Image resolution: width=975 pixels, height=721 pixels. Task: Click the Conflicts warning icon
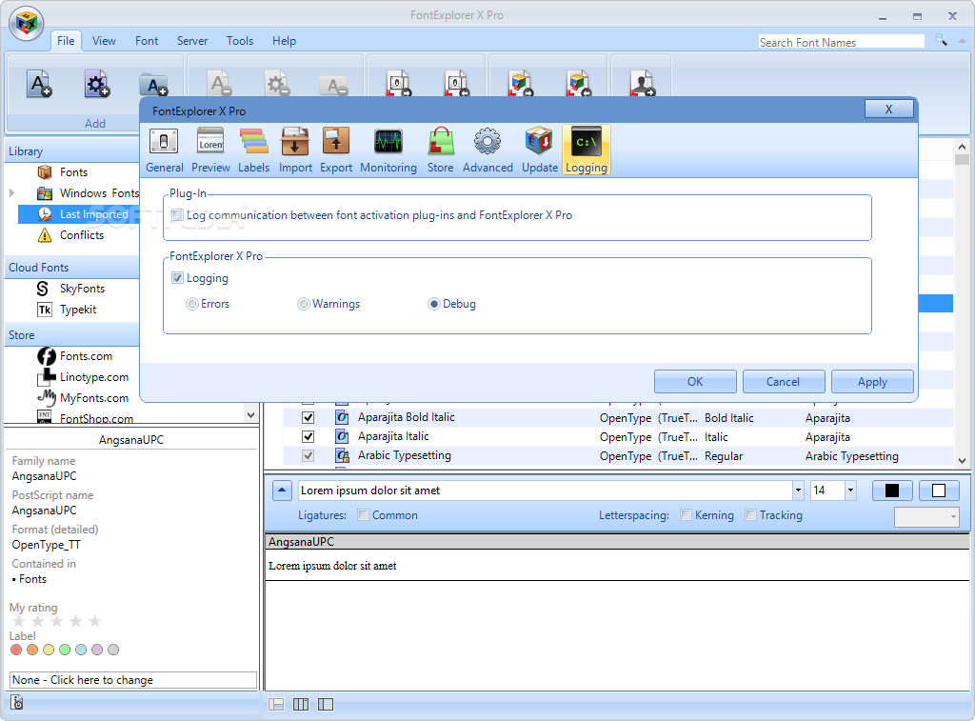(45, 235)
